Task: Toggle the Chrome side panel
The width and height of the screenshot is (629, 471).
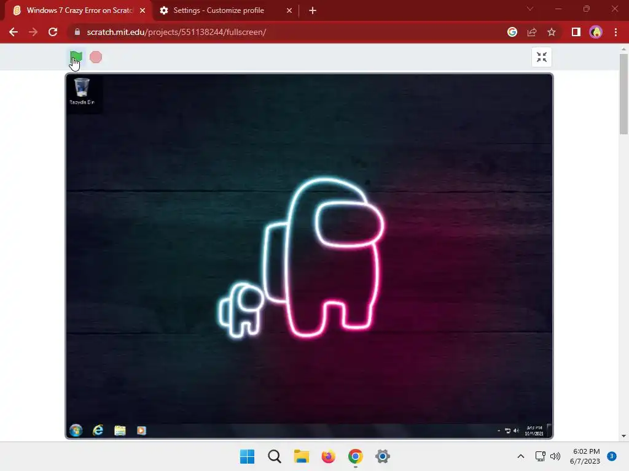Action: click(576, 32)
